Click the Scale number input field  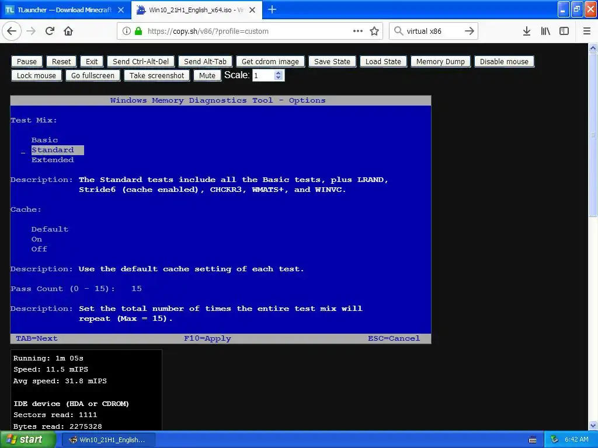click(263, 75)
